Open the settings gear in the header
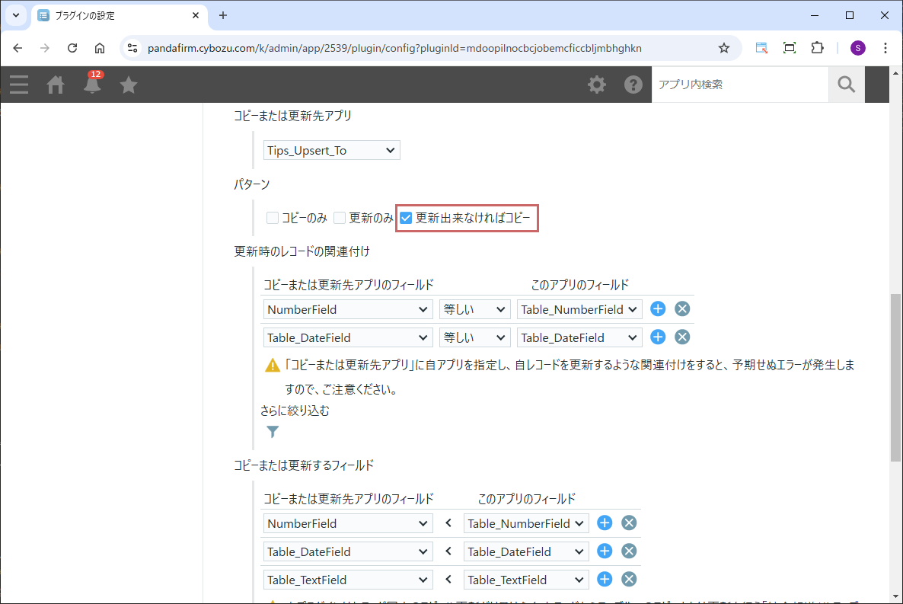This screenshot has height=604, width=903. (x=597, y=85)
